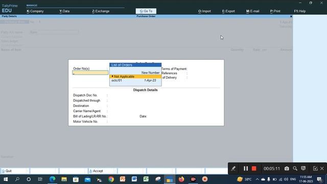Open the E: Export menu
This screenshot has height=184, width=327.
pyautogui.click(x=228, y=11)
